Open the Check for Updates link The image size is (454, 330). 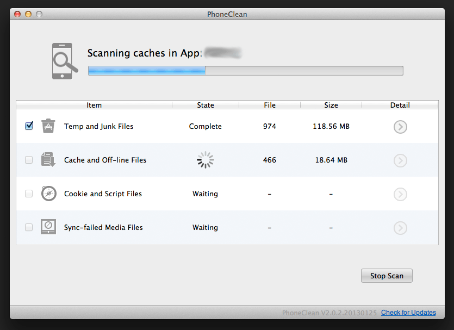click(408, 313)
